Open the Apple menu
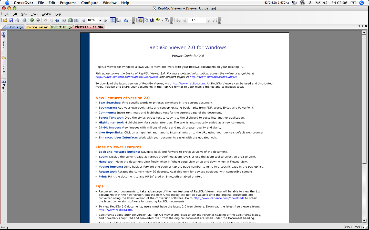The height and width of the screenshot is (230, 369). click(x=7, y=3)
